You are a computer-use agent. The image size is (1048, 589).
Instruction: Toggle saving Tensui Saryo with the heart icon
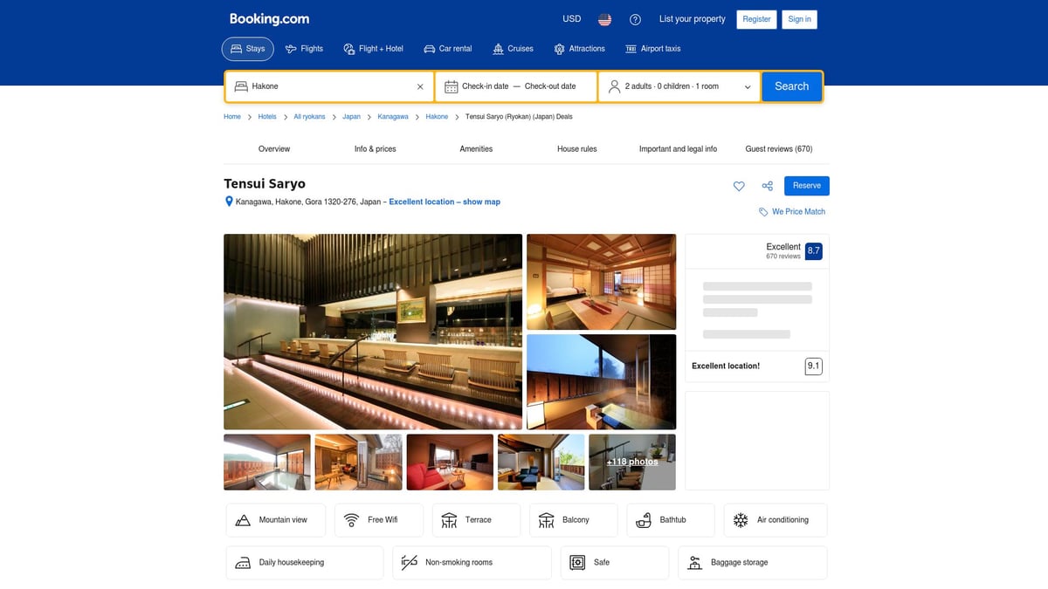[x=739, y=186]
